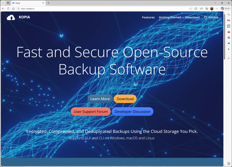Open the Copilot chat button

coord(225,9)
